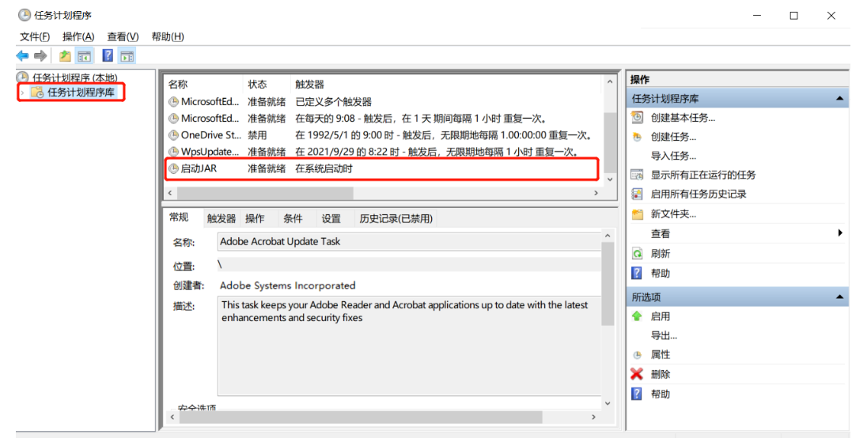The height and width of the screenshot is (438, 852).
Task: Select the WpsUpdate... task row
Action: (x=383, y=152)
